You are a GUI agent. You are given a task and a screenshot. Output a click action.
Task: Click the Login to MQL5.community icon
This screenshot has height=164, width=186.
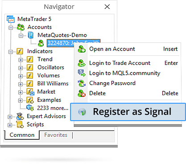[x=82, y=73]
